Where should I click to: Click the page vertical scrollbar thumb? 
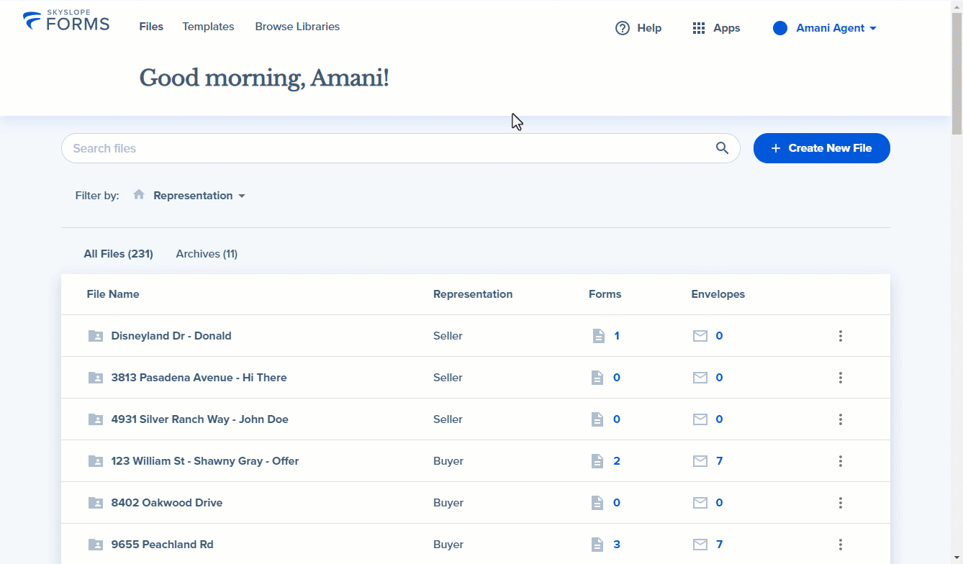coord(957,72)
